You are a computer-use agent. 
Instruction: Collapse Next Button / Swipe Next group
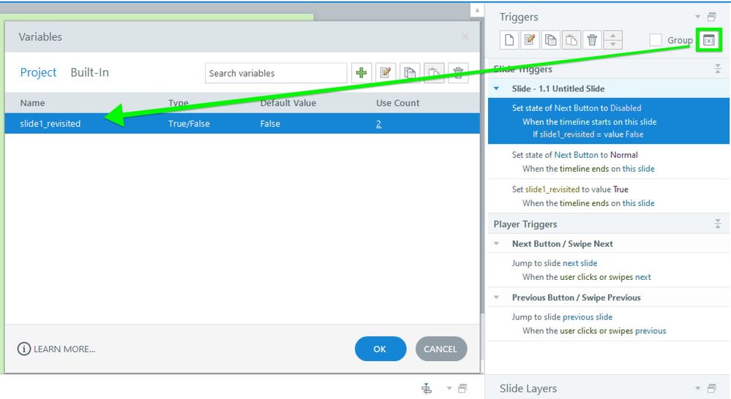tap(497, 243)
